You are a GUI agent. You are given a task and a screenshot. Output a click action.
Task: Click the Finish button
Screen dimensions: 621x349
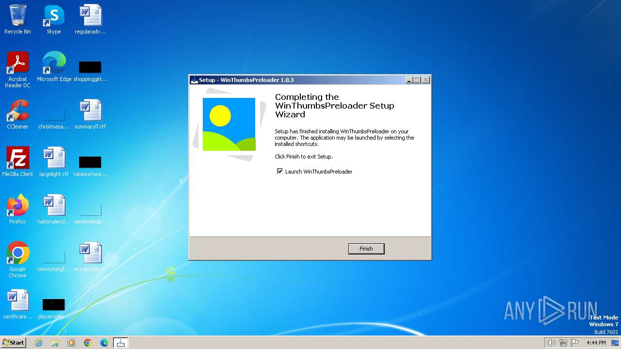pyautogui.click(x=366, y=249)
